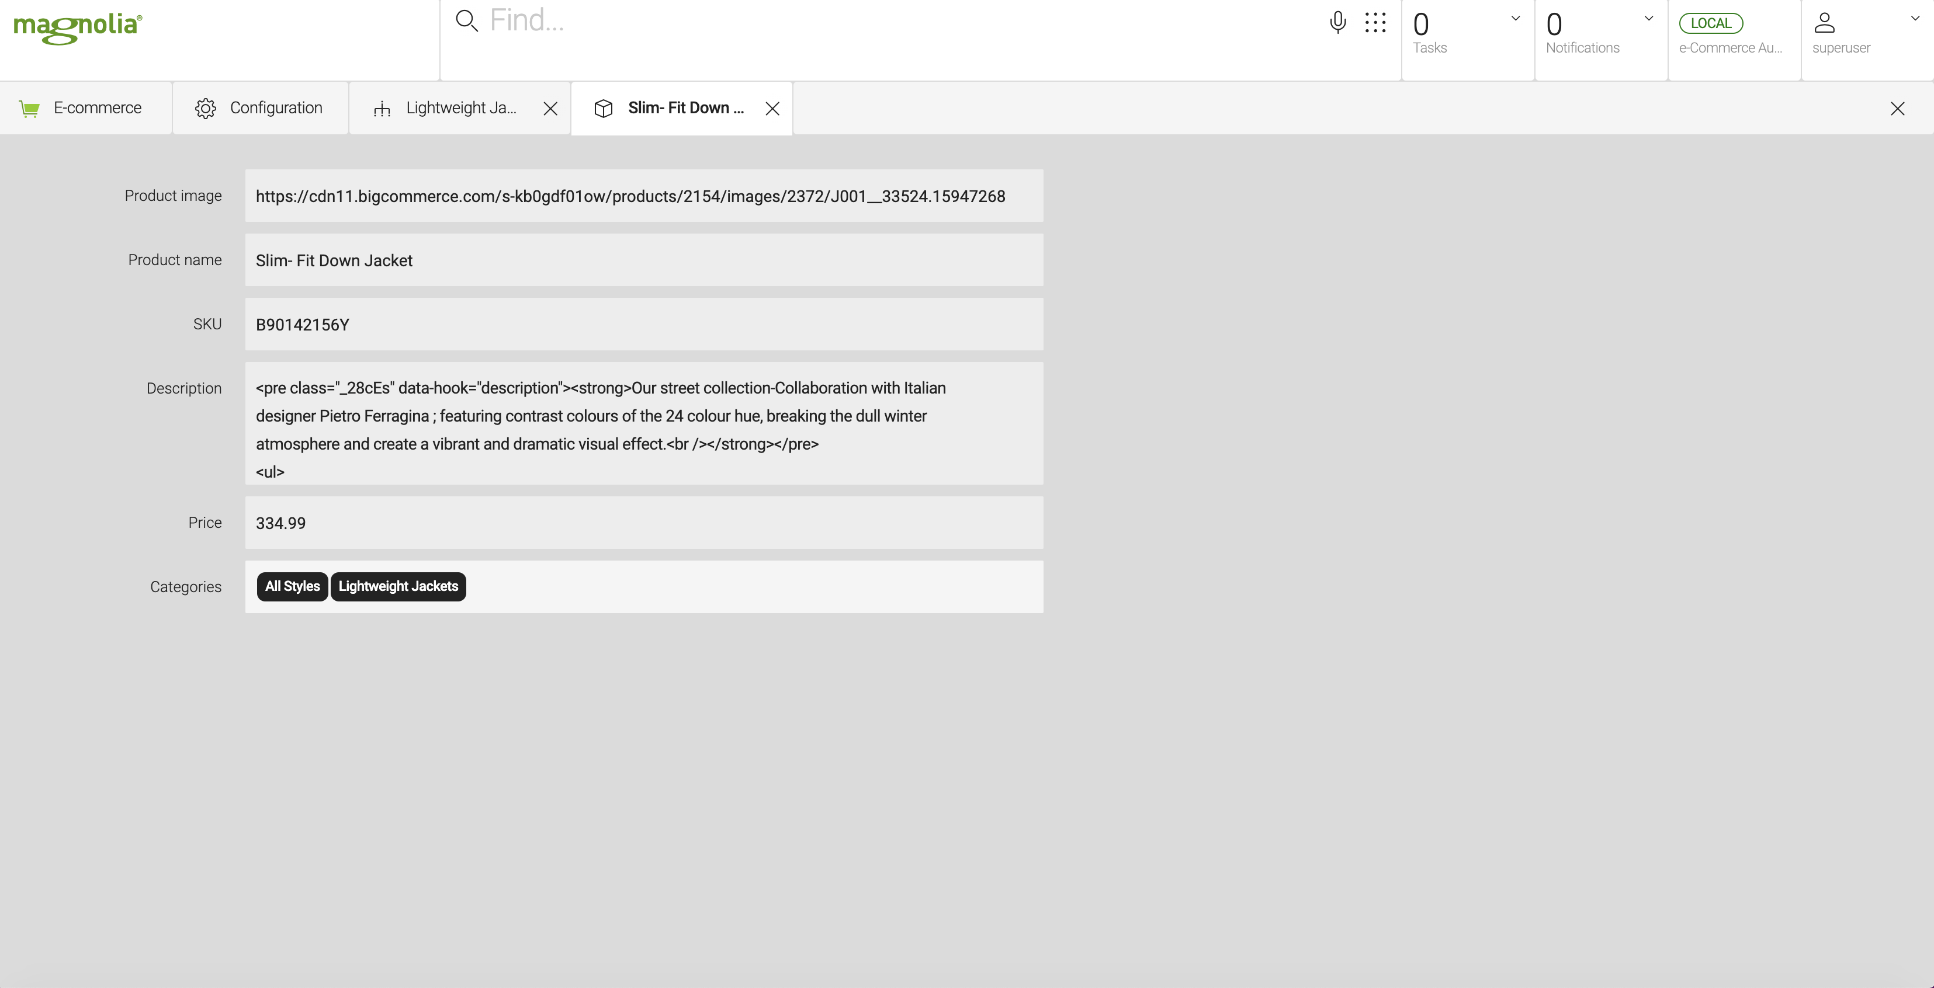1934x988 pixels.
Task: Open the superuser account dropdown
Action: [1915, 18]
